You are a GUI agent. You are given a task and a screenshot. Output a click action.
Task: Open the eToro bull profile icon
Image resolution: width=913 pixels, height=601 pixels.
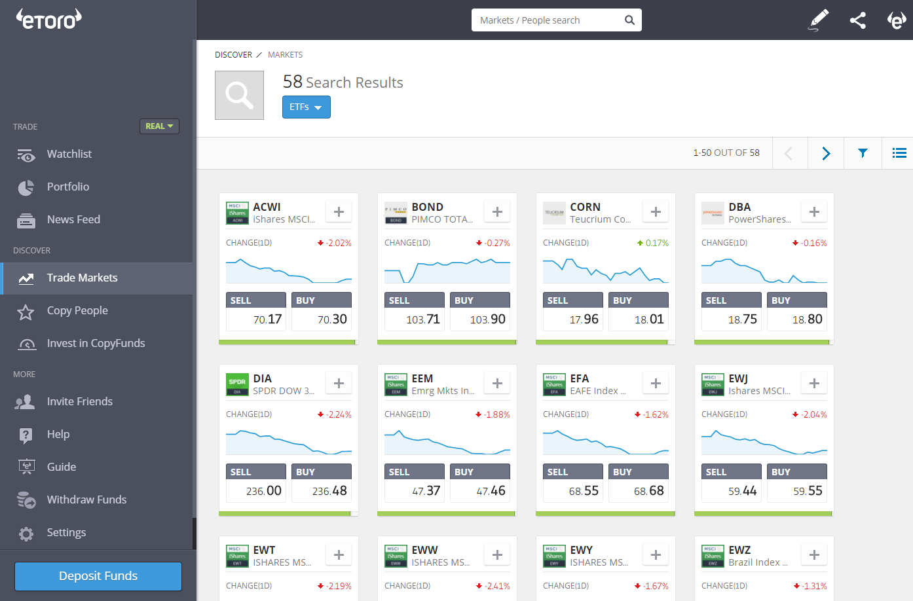897,20
